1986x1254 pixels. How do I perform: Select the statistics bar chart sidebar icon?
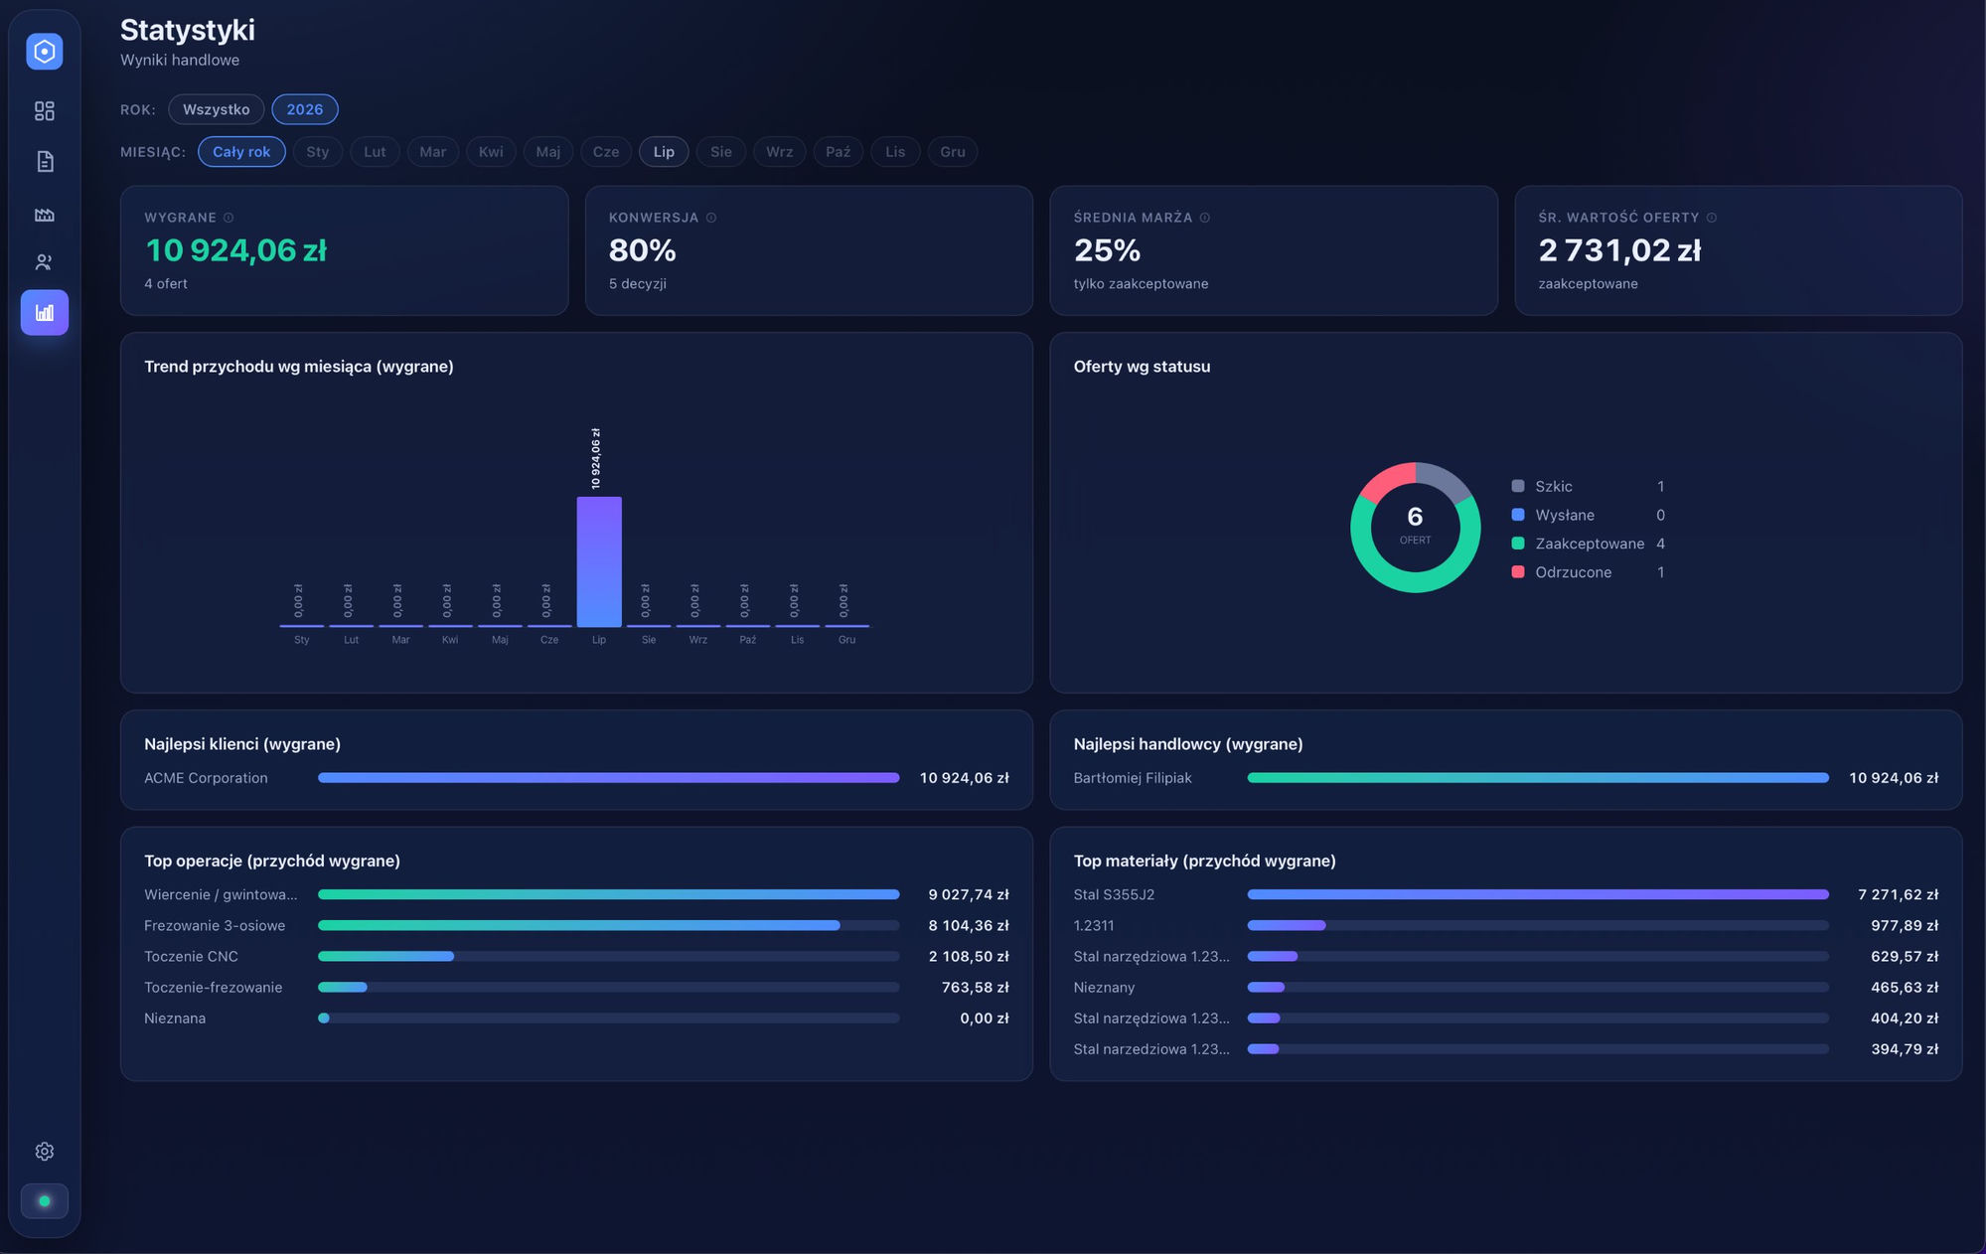click(44, 312)
